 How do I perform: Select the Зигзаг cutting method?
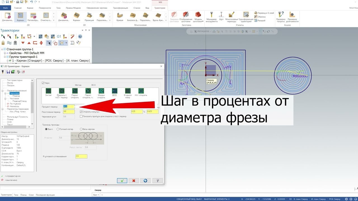[48, 92]
